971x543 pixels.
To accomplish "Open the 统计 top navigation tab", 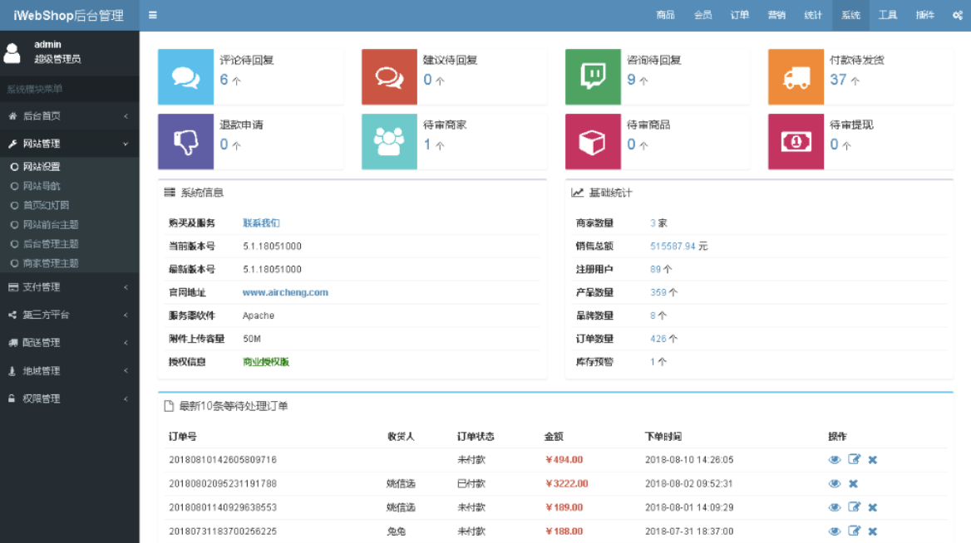I will 813,16.
